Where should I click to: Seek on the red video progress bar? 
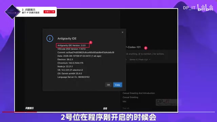coord(20,112)
